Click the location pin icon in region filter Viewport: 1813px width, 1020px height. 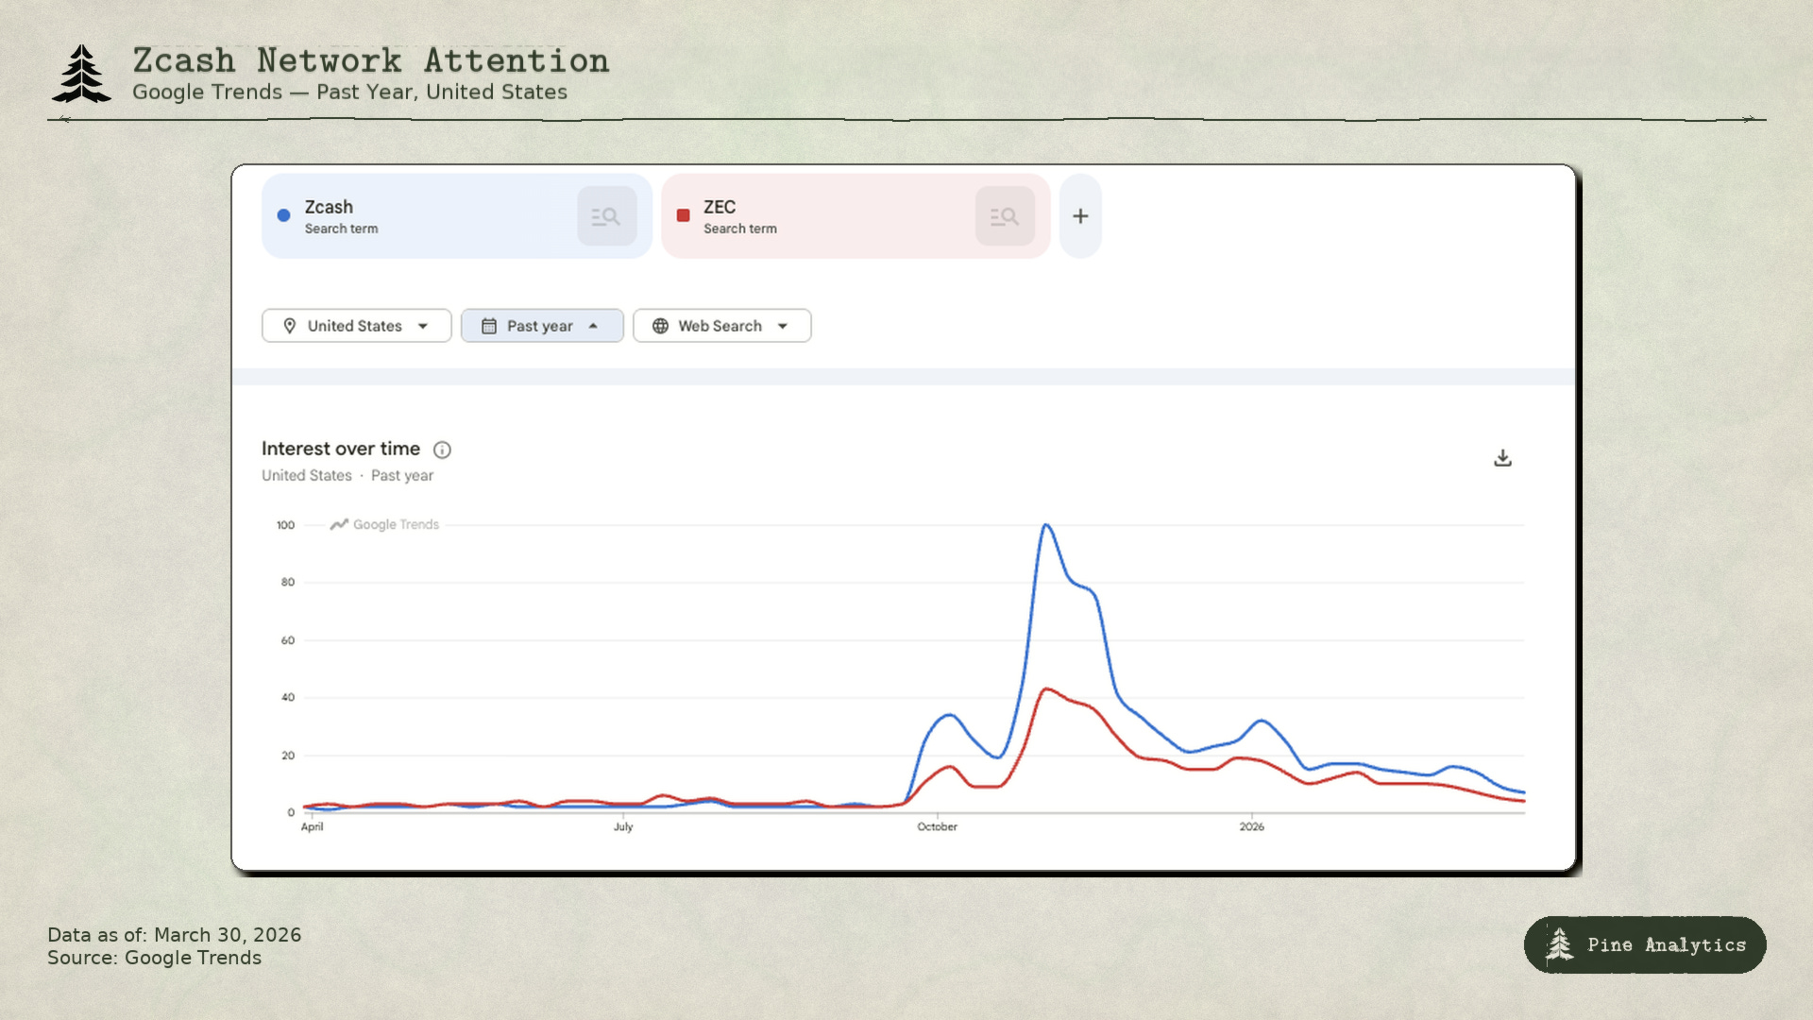[290, 326]
